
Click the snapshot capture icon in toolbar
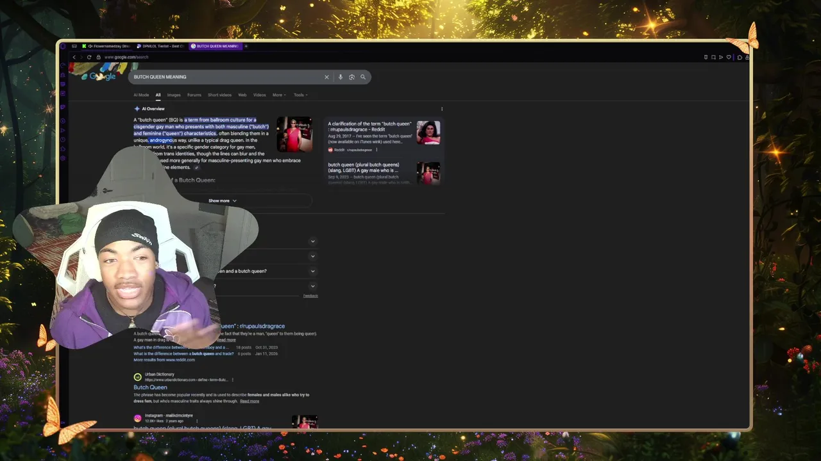click(713, 57)
